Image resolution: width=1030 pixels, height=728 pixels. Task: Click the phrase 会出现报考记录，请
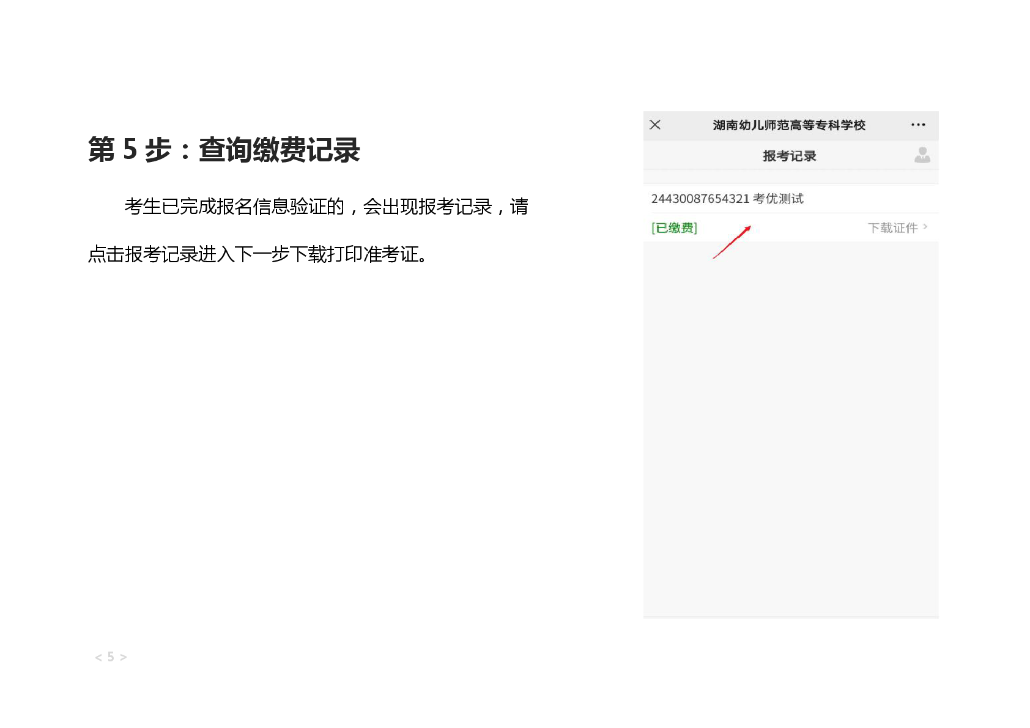point(445,207)
